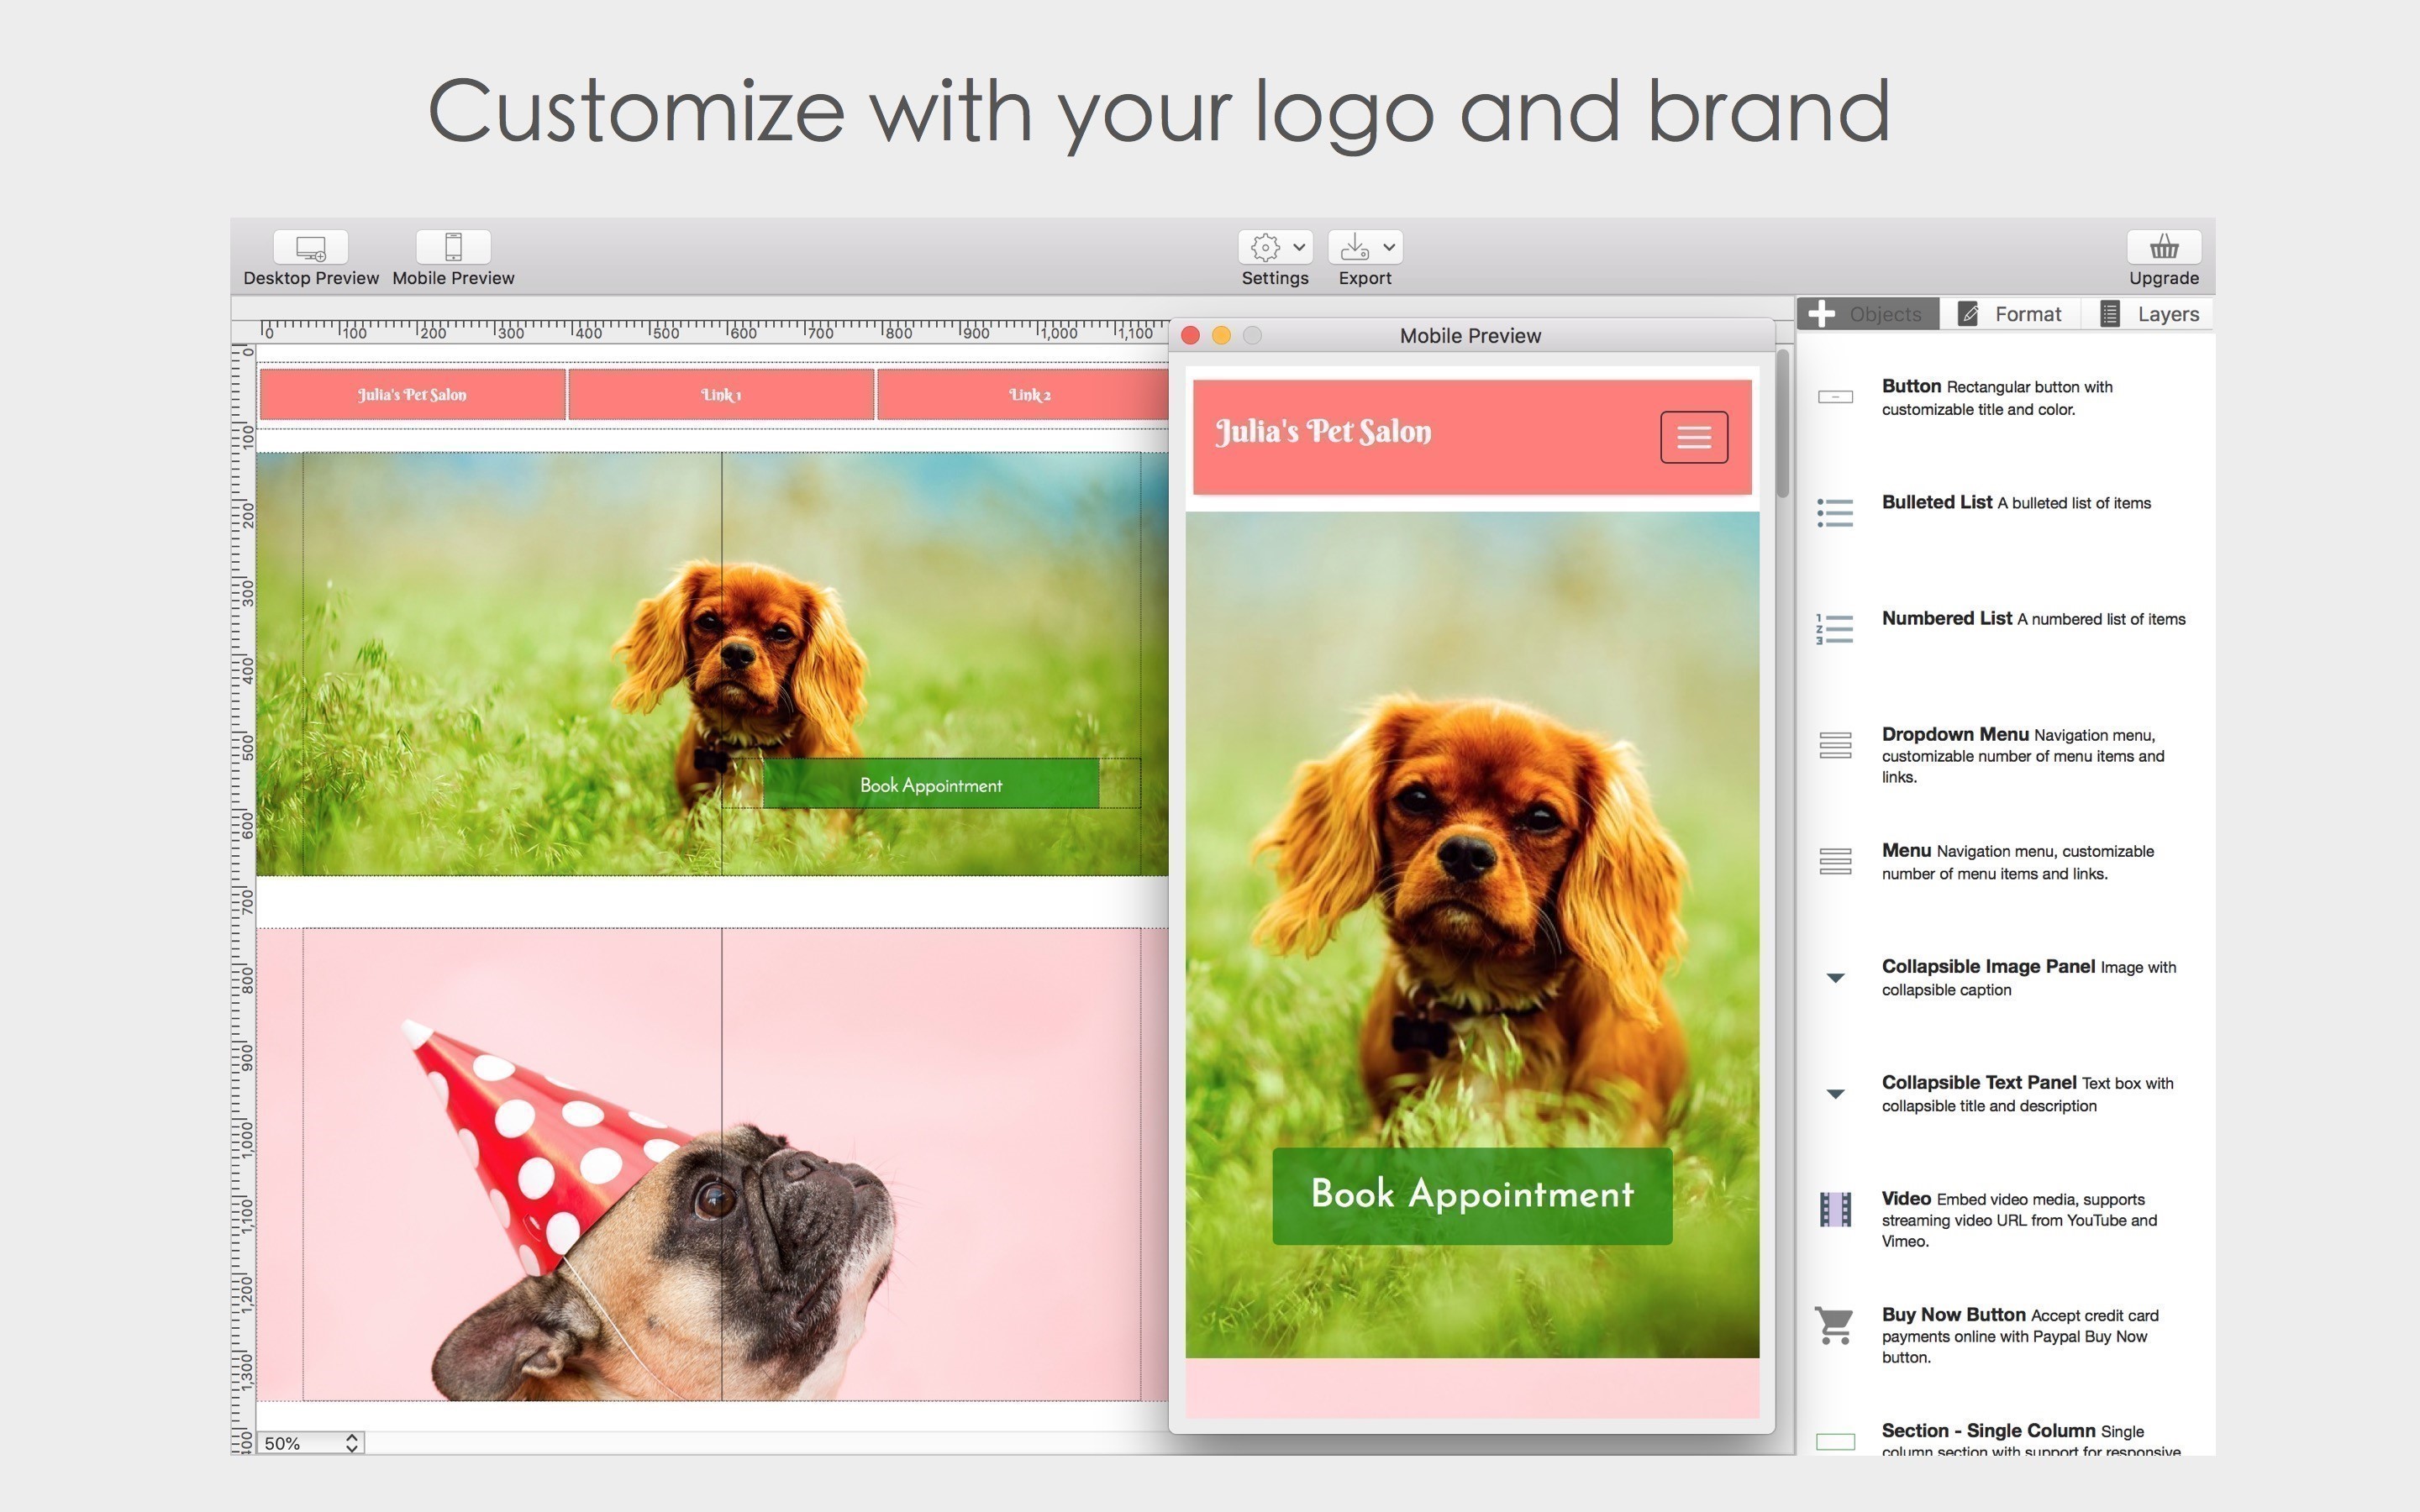
Task: Toggle the hamburger menu in Mobile Preview
Action: coord(1694,436)
